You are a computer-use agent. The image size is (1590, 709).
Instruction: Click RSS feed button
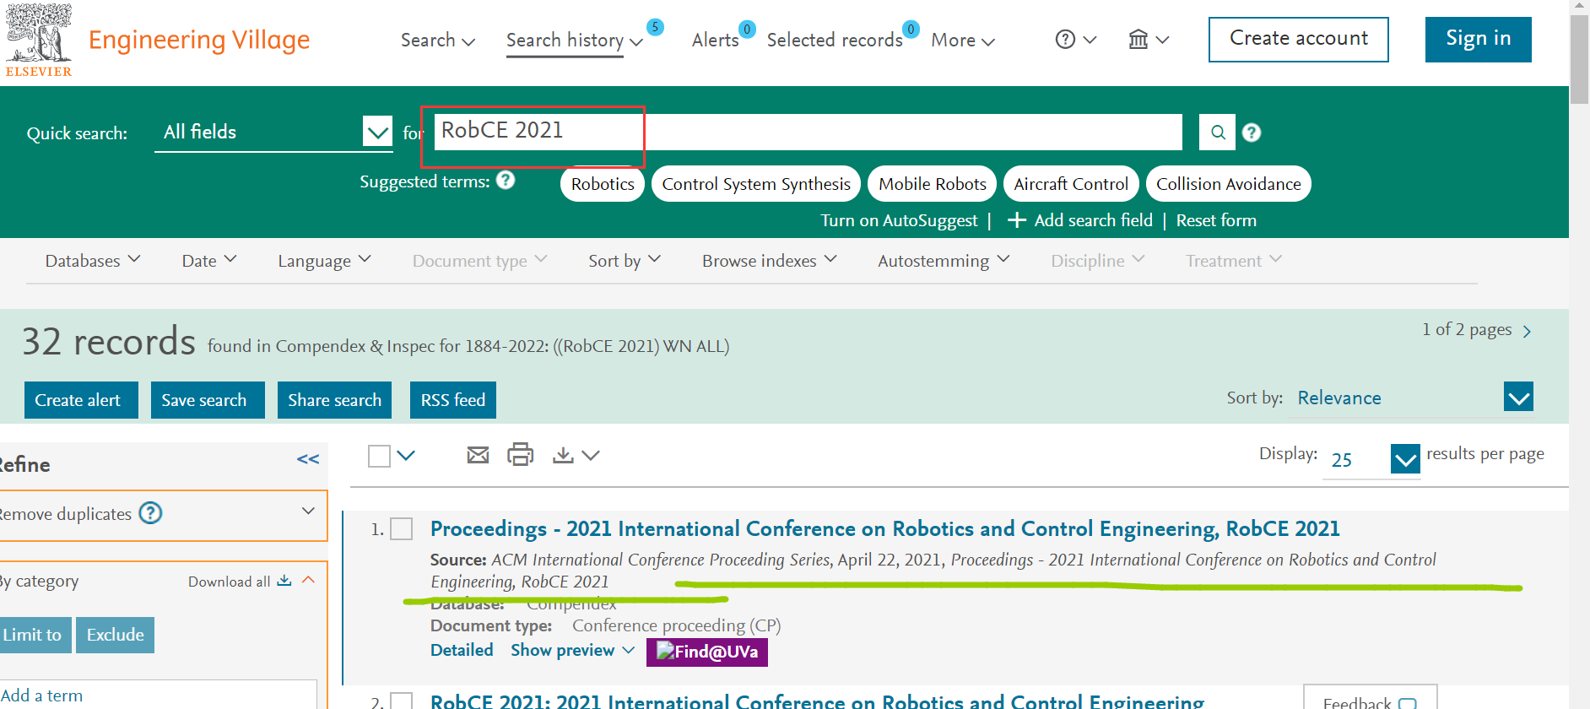(452, 400)
